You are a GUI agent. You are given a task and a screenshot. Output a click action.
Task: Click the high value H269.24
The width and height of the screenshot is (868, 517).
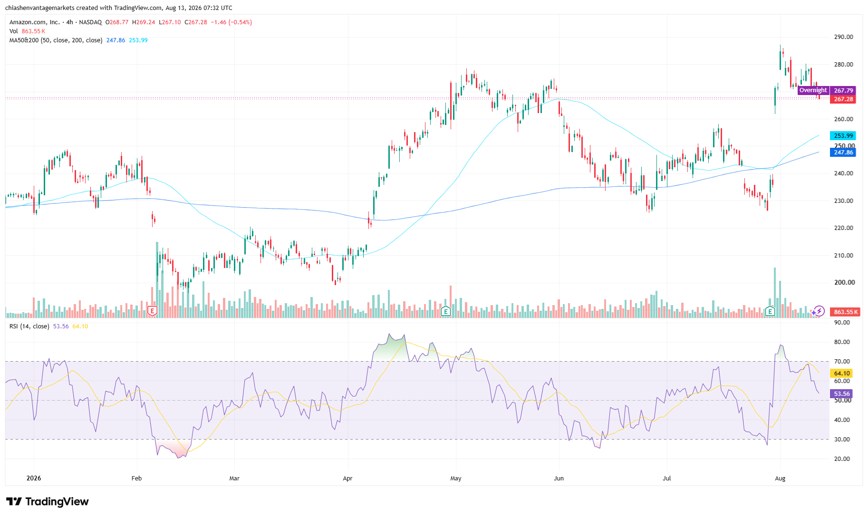(x=144, y=22)
